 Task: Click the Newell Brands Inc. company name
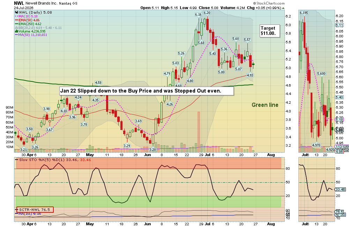(42, 3)
